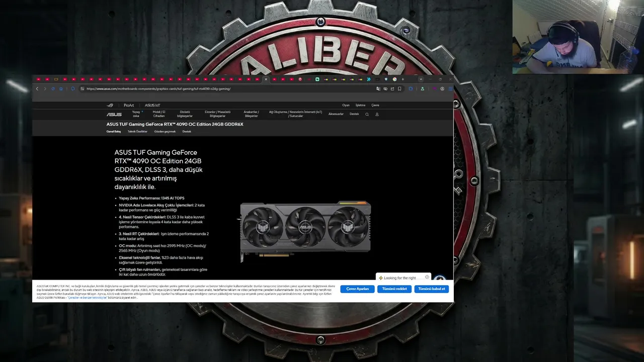Open the ProArt site link

pos(129,105)
